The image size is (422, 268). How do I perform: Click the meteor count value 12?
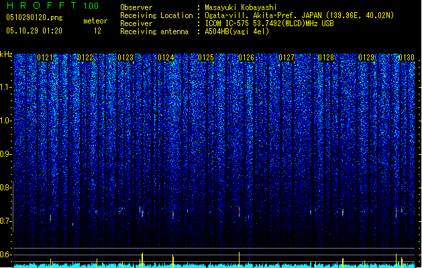pos(97,31)
